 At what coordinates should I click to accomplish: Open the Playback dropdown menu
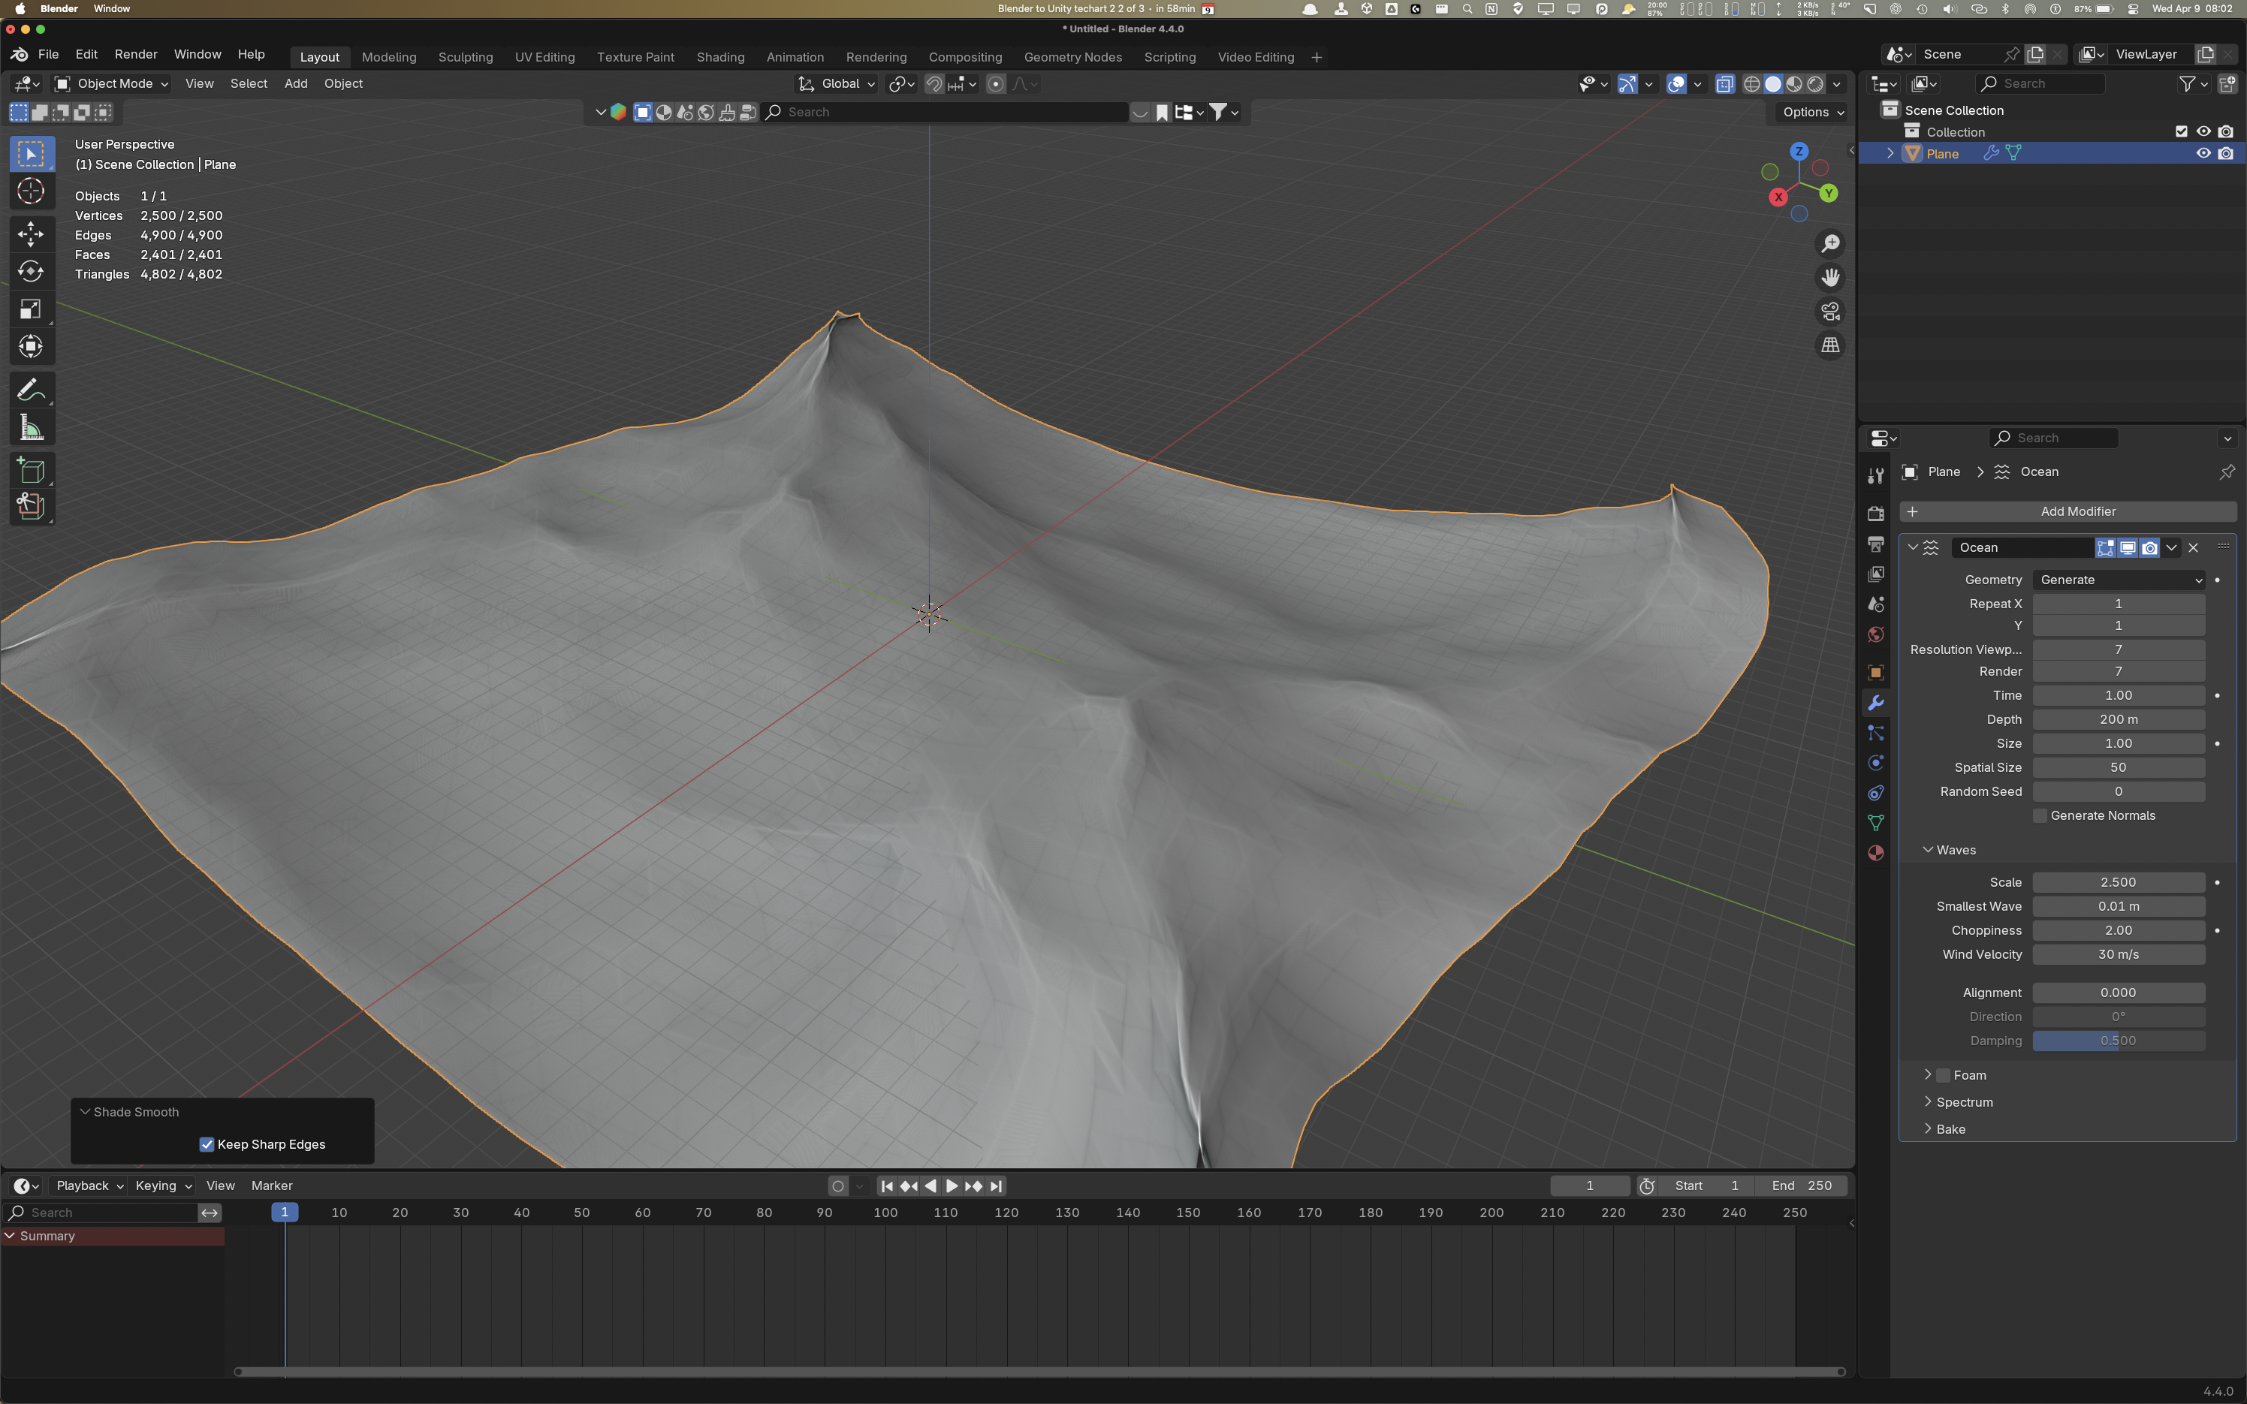click(x=89, y=1186)
